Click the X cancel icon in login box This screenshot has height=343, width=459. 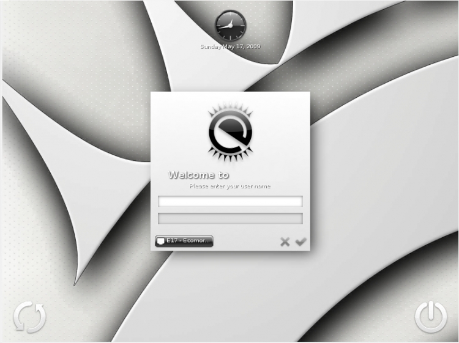click(285, 242)
